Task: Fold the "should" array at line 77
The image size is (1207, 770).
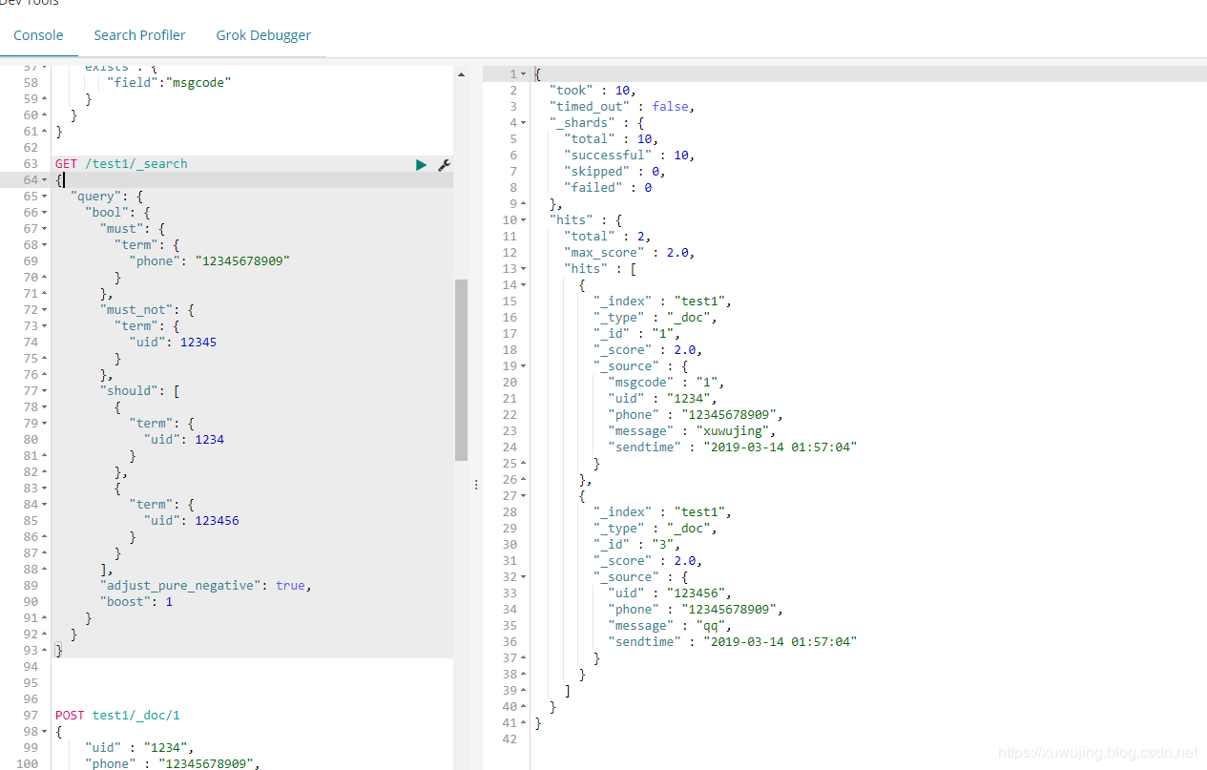Action: tap(44, 391)
